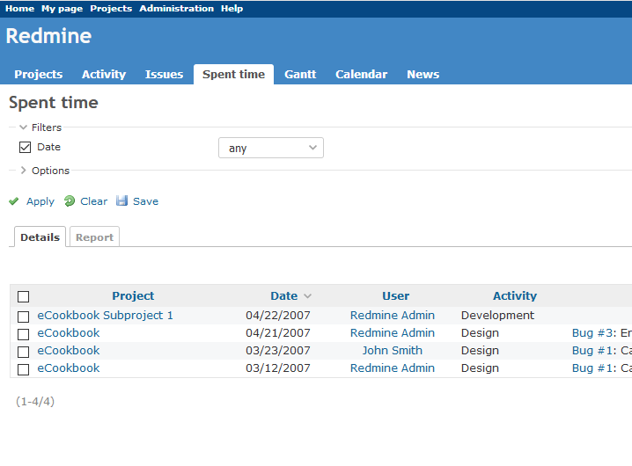The image size is (632, 466).
Task: Click the 04/21/2007 date cell
Action: (x=278, y=333)
